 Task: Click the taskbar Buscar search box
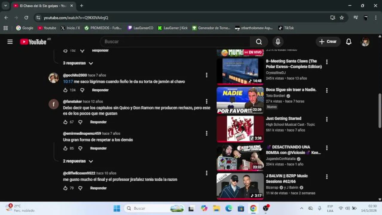point(155,208)
